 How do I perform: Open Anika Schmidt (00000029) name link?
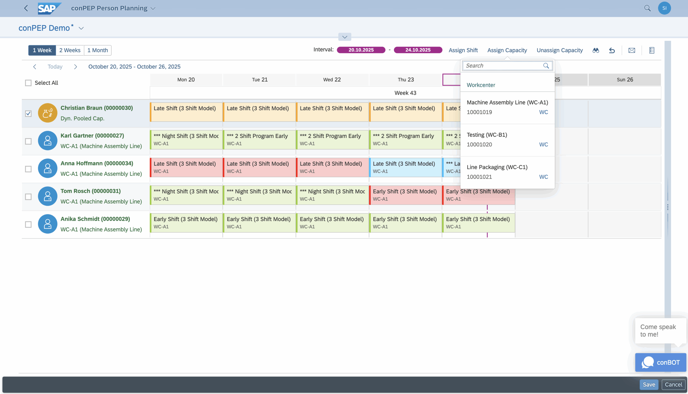(95, 219)
